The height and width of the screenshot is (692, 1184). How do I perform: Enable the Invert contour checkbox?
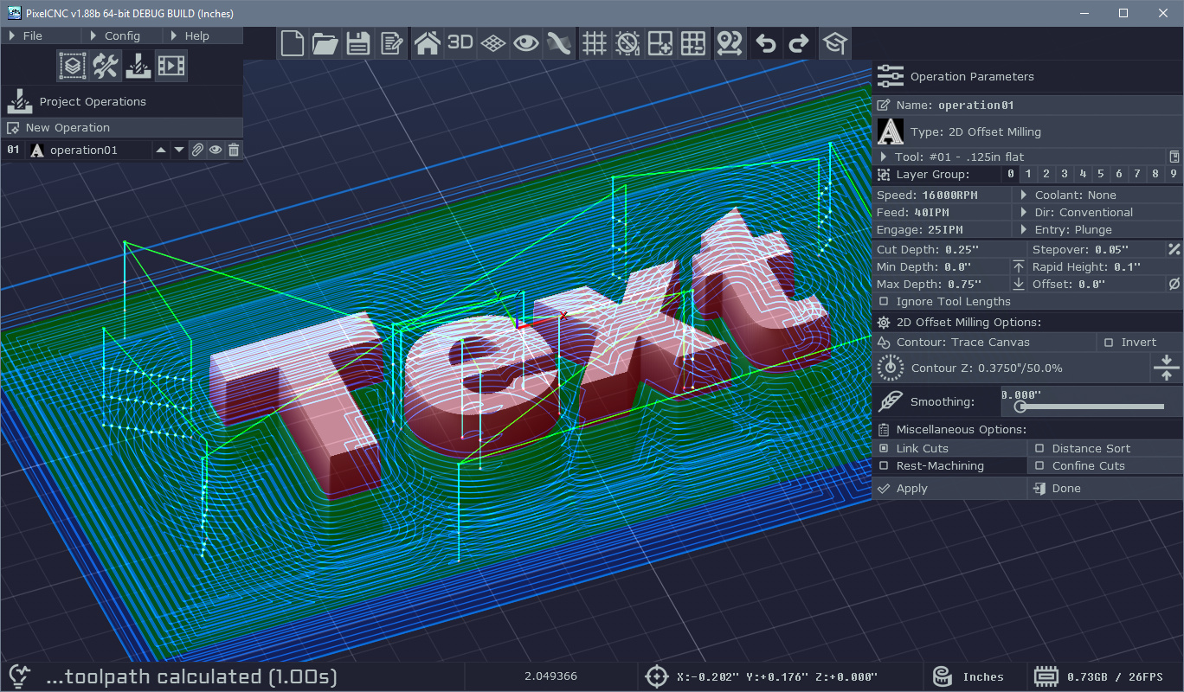(1109, 343)
